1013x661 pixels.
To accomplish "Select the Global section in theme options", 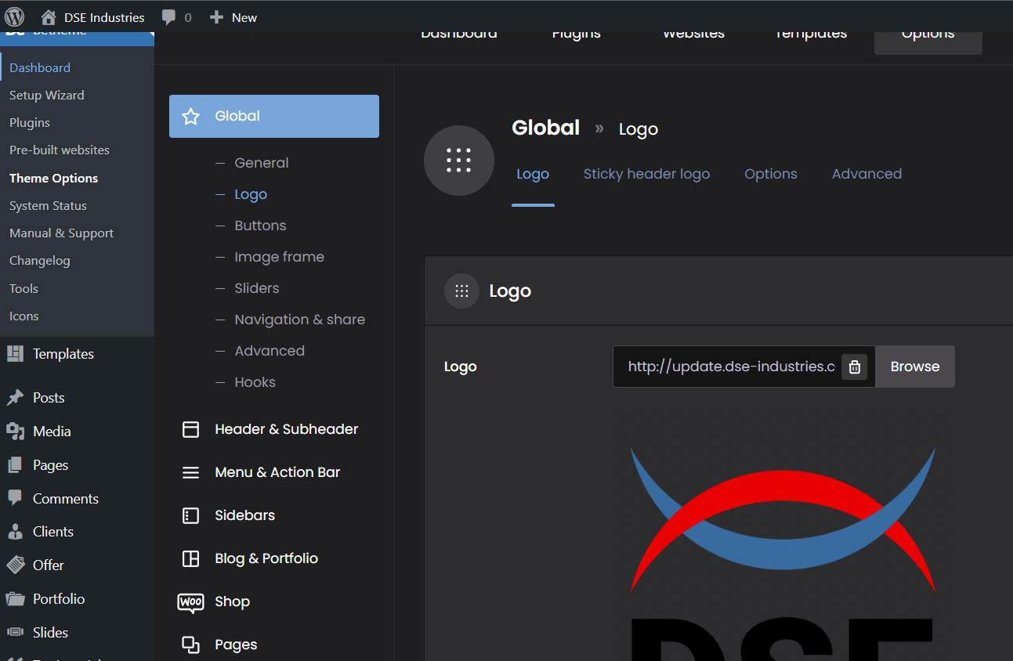I will (x=274, y=117).
